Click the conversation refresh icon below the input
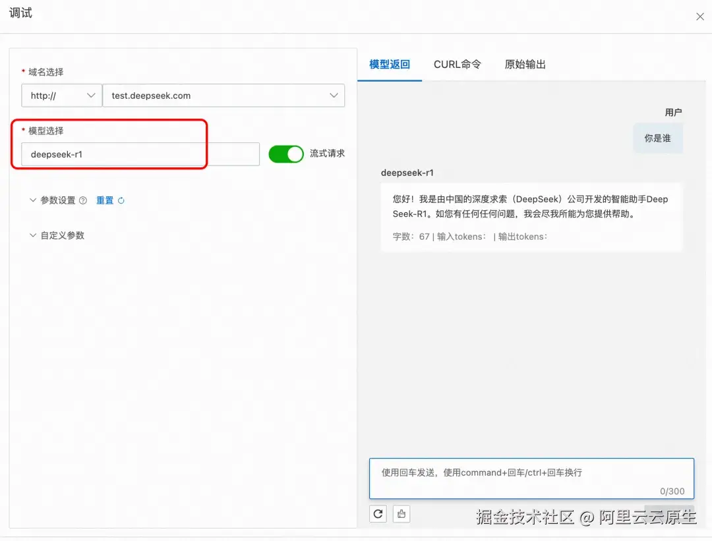This screenshot has height=541, width=712. (x=378, y=513)
